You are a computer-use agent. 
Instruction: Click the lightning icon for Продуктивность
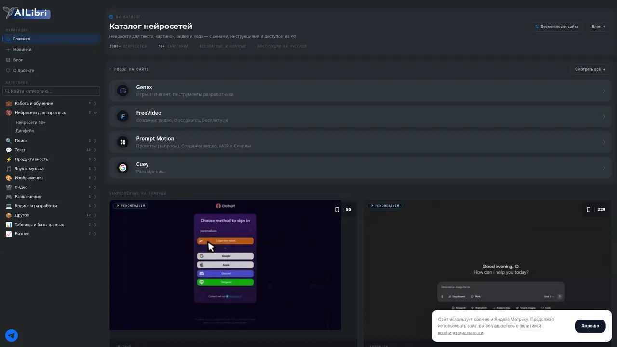(x=9, y=160)
